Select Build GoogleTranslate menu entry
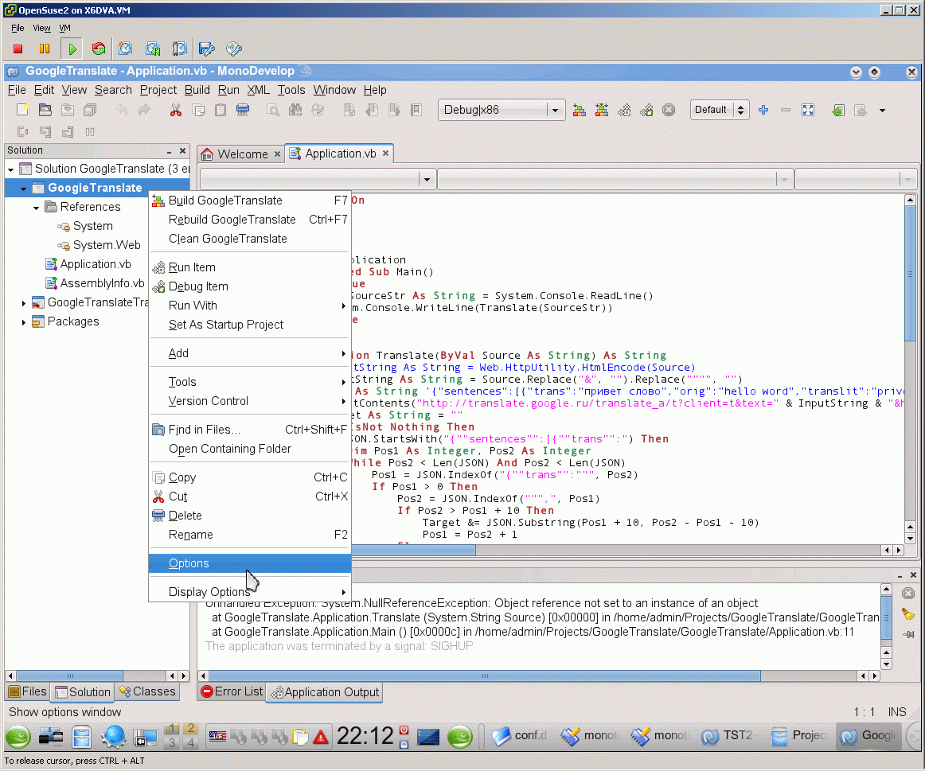925x771 pixels. click(250, 201)
